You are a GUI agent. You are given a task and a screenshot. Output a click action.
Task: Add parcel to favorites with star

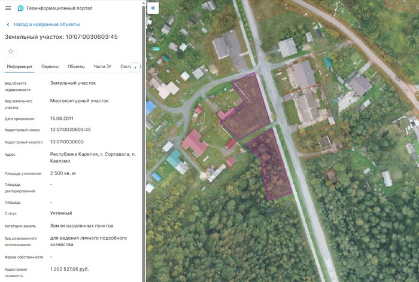10,51
